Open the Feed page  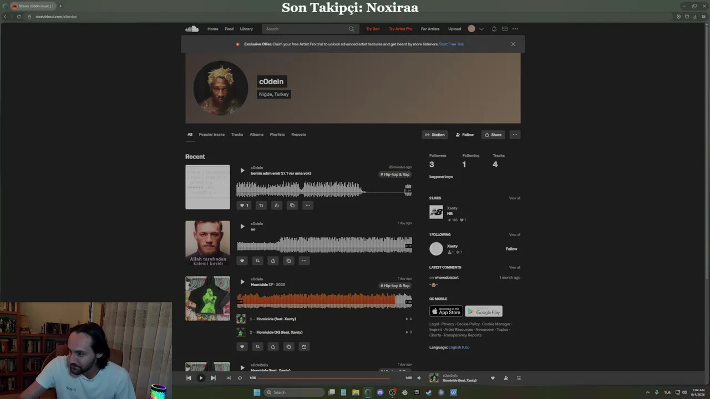pyautogui.click(x=229, y=29)
